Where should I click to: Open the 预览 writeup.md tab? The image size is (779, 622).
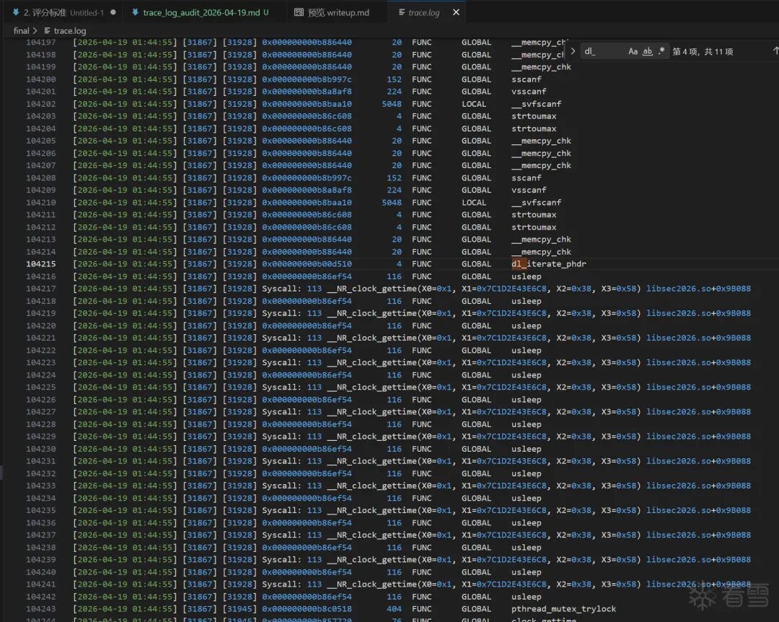(x=338, y=12)
